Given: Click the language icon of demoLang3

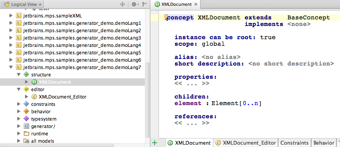Looking at the screenshot, I should [19, 38].
